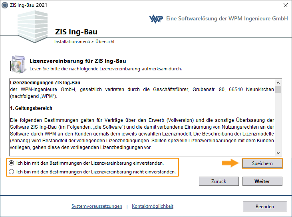Select the 'nicht einverstanden' radio option
The image size is (292, 217).
[x=13, y=172]
